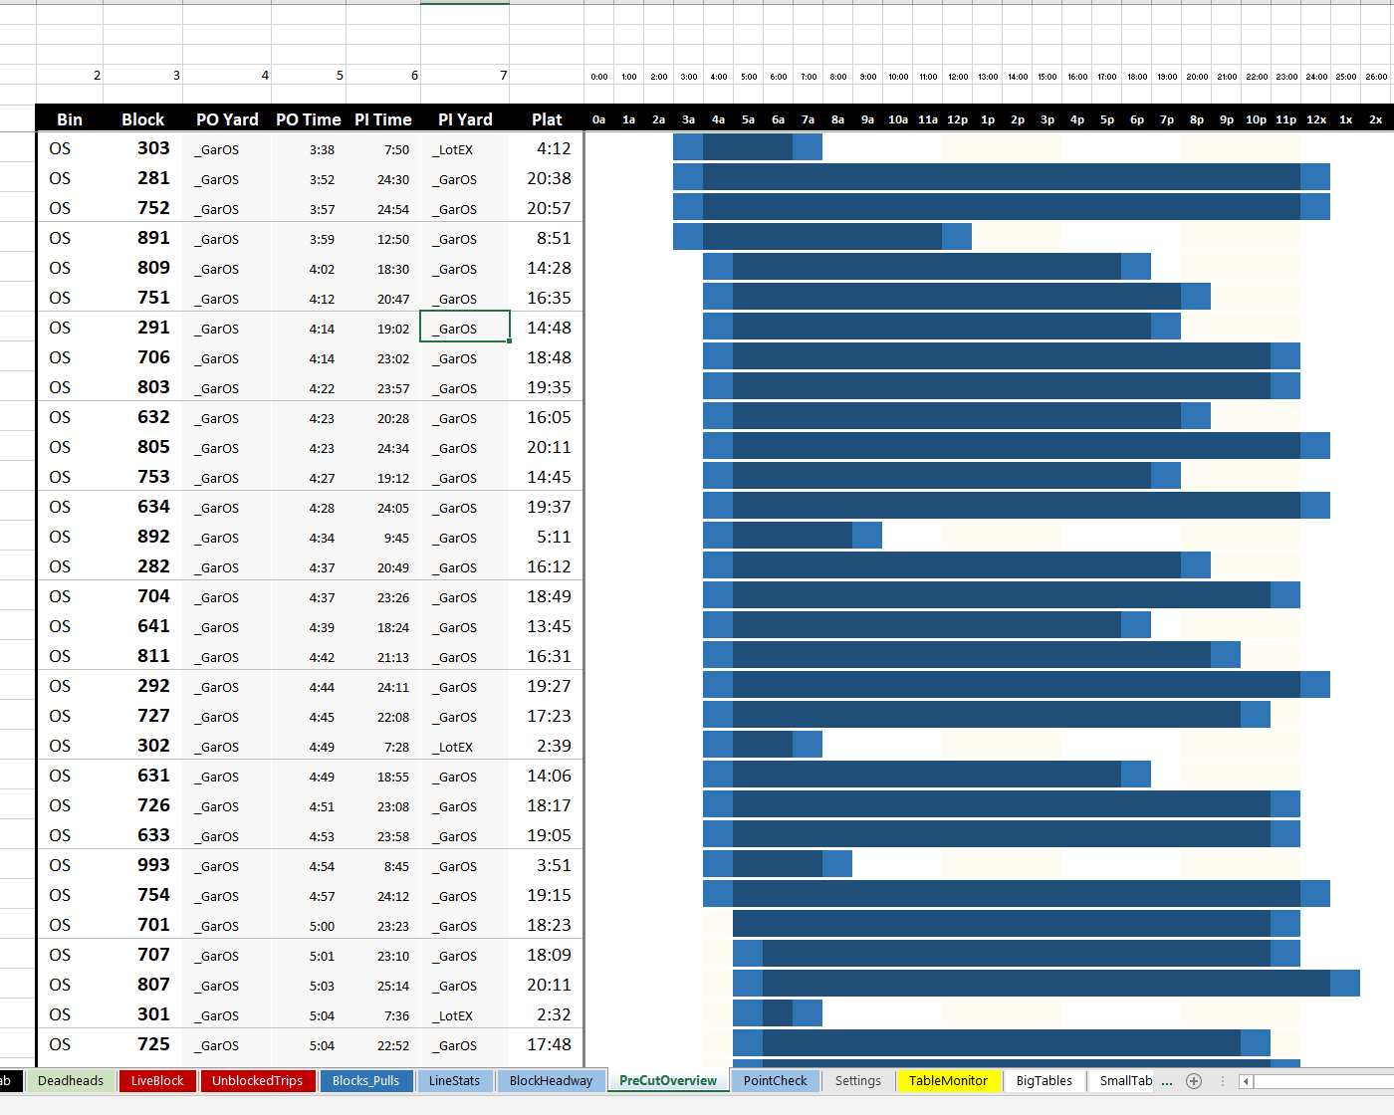1394x1115 pixels.
Task: Select Plat value 4:12
Action: tap(547, 148)
